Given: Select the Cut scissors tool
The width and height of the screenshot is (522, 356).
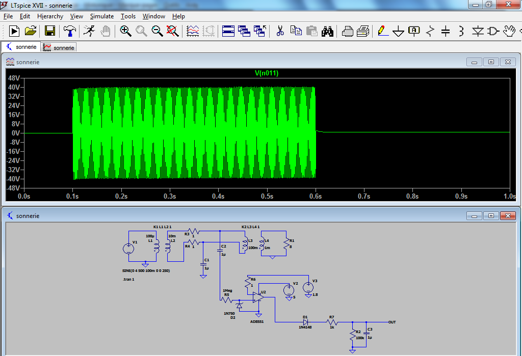Looking at the screenshot, I should [280, 31].
